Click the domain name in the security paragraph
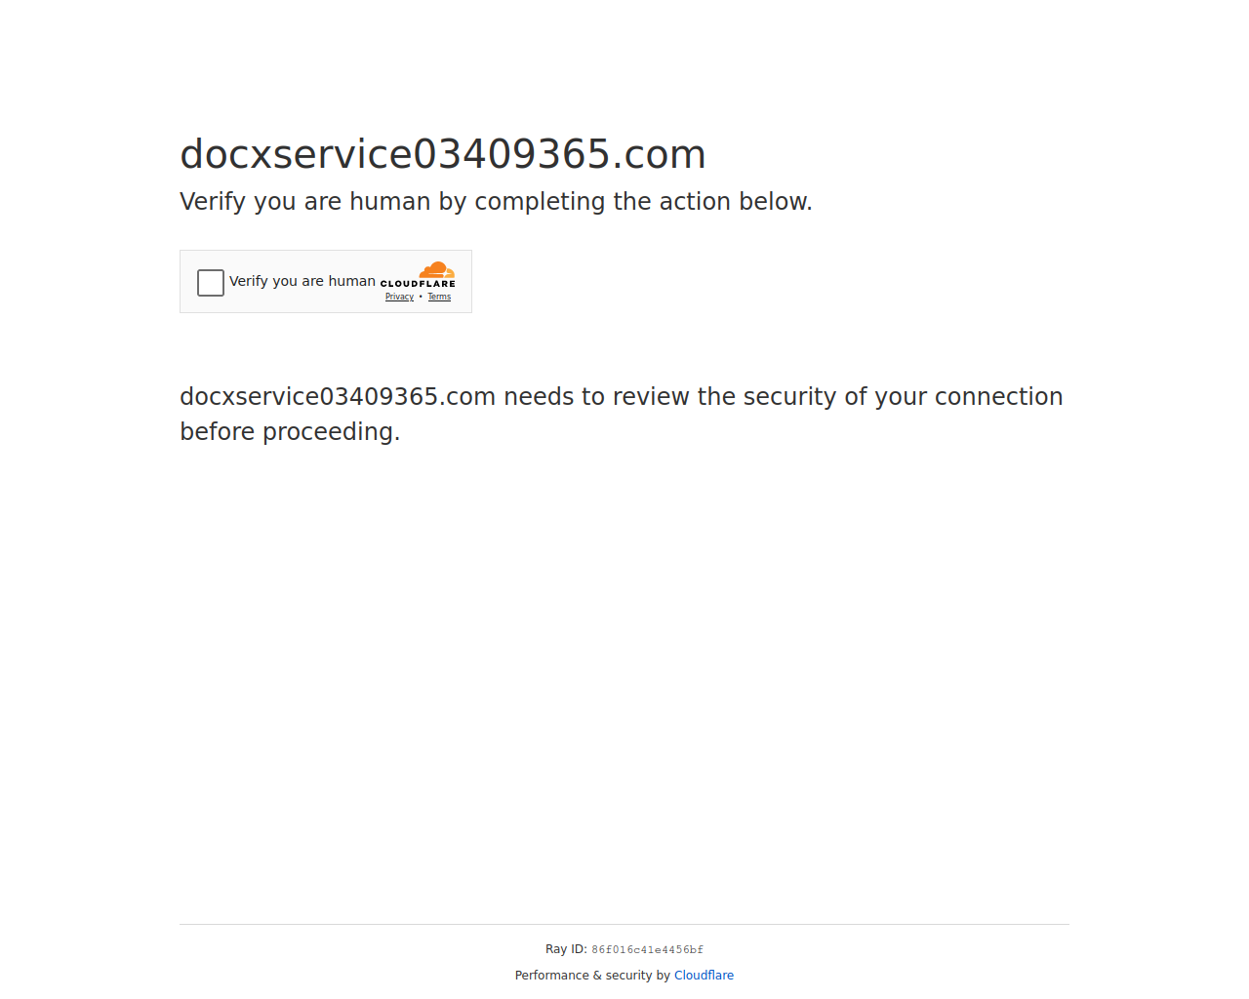Image resolution: width=1249 pixels, height=999 pixels. [338, 397]
